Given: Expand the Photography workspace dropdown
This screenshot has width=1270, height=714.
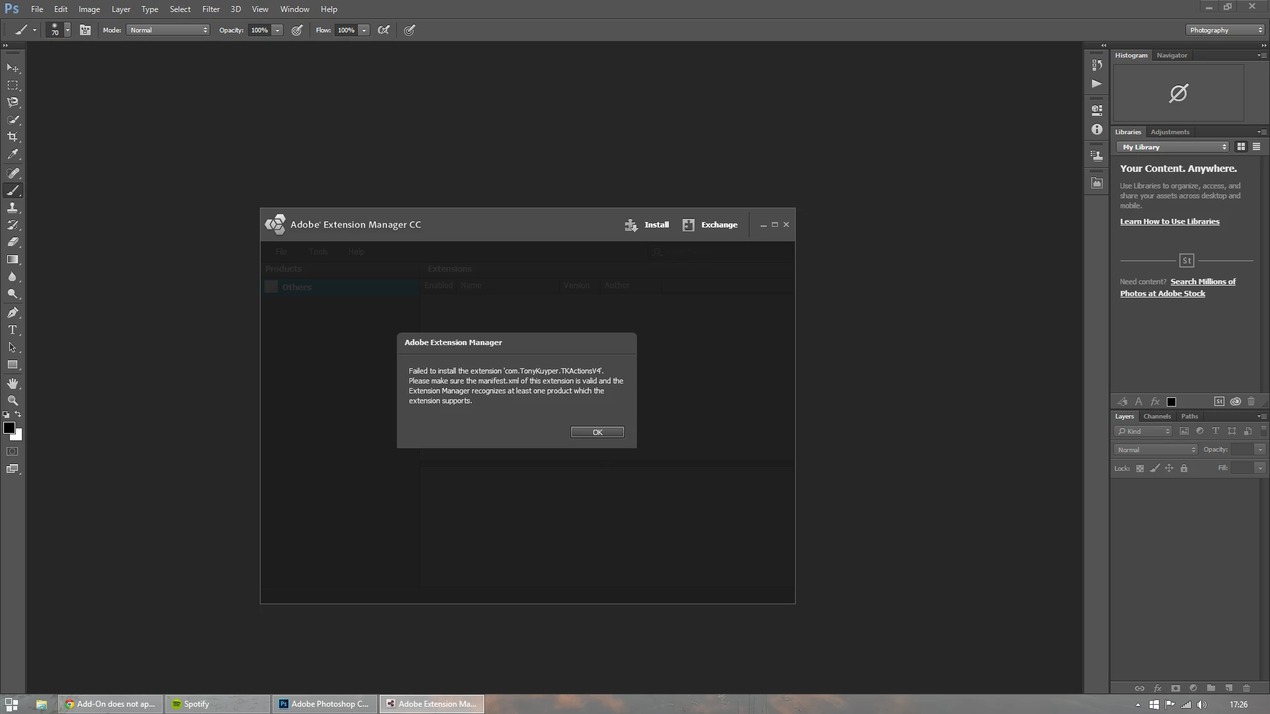Looking at the screenshot, I should coord(1225,30).
